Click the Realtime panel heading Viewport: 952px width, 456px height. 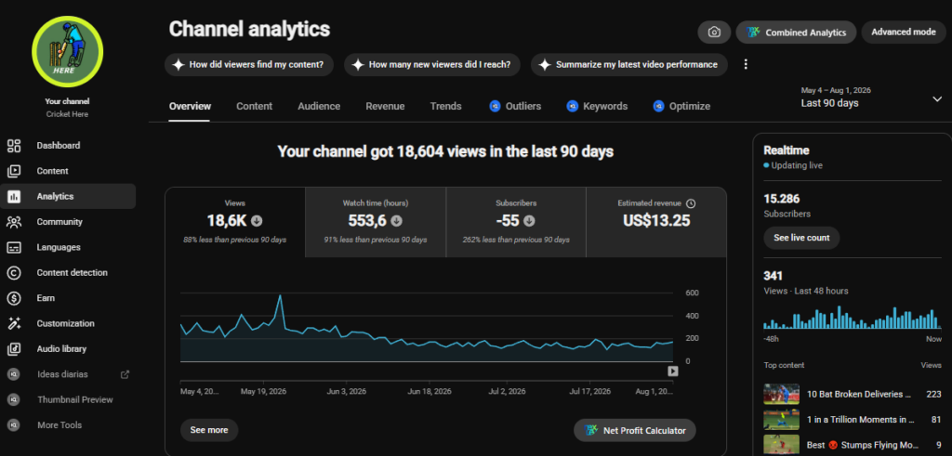787,150
